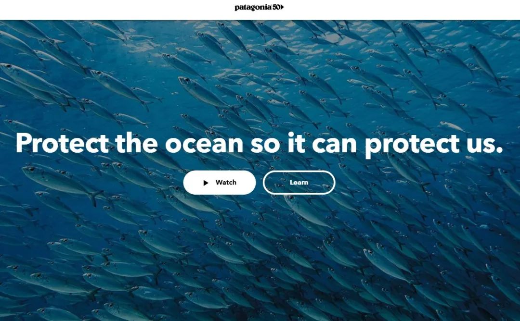This screenshot has width=520, height=321.
Task: Click the arrow triangle beside the 50
Action: click(282, 7)
